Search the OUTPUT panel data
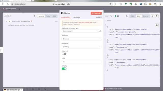 coord(127,16)
